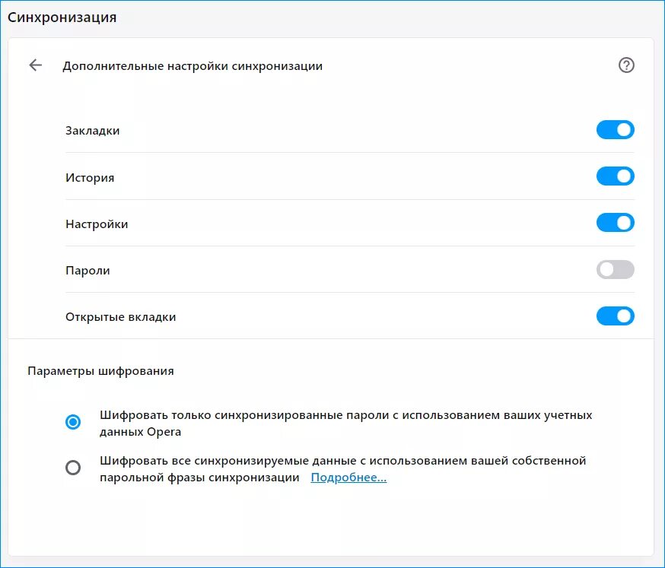Click the История row label
665x568 pixels.
click(90, 178)
